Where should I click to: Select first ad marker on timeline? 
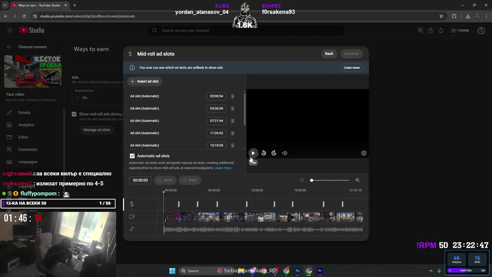[179, 204]
